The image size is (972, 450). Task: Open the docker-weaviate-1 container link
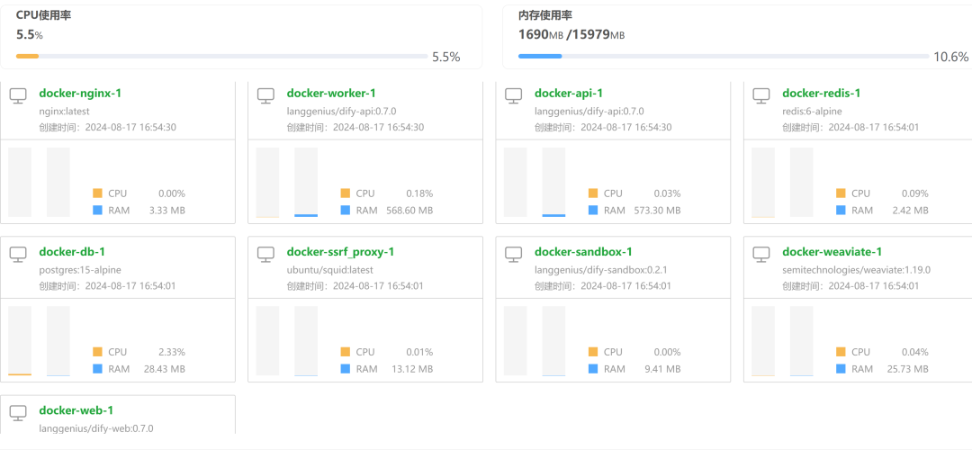[832, 252]
